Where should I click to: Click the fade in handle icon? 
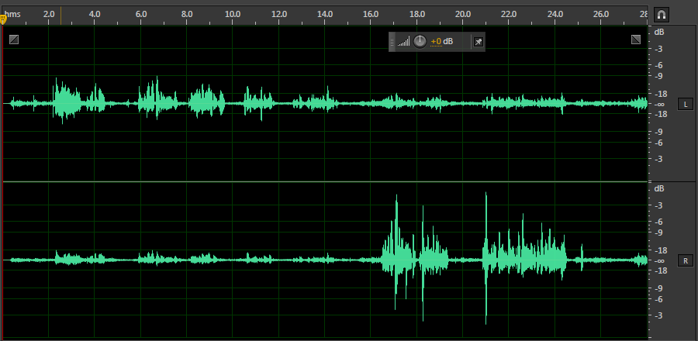coord(14,40)
